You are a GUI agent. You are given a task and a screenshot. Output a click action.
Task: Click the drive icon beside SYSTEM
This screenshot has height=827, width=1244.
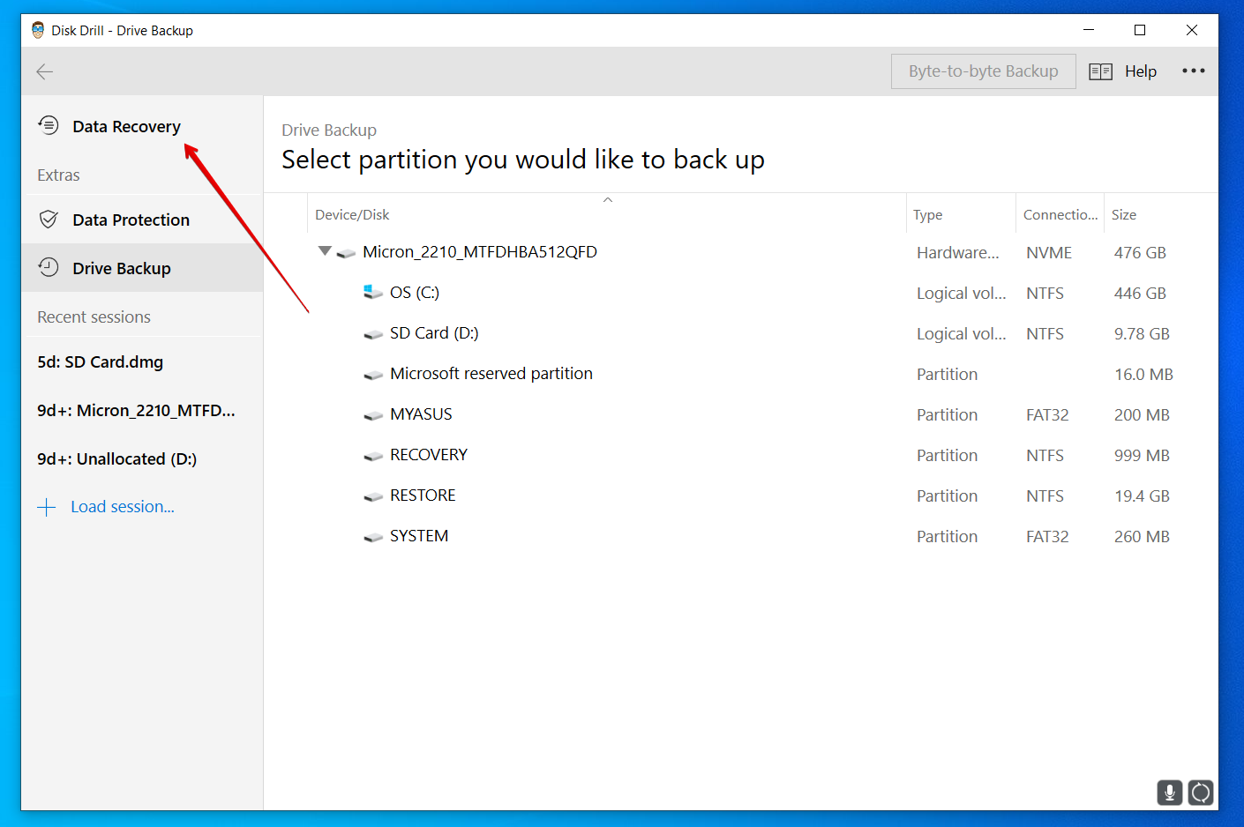(372, 537)
